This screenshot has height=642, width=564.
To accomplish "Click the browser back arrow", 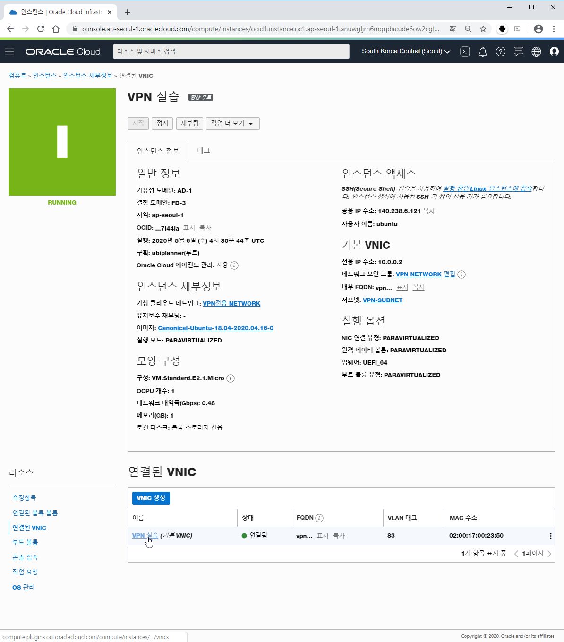I will [10, 29].
